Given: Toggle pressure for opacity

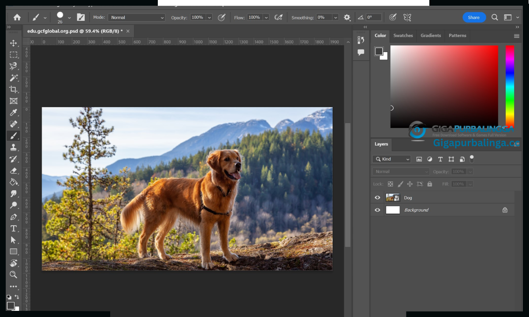Looking at the screenshot, I should coord(222,18).
